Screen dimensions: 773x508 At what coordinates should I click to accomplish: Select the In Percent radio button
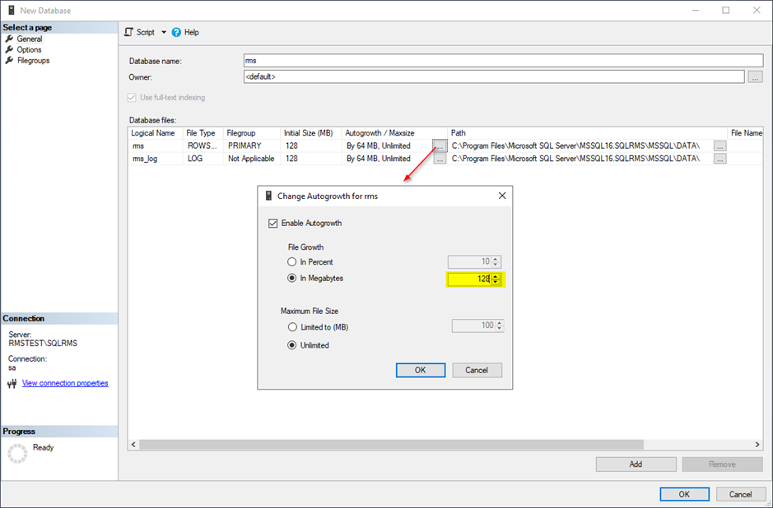pos(292,262)
